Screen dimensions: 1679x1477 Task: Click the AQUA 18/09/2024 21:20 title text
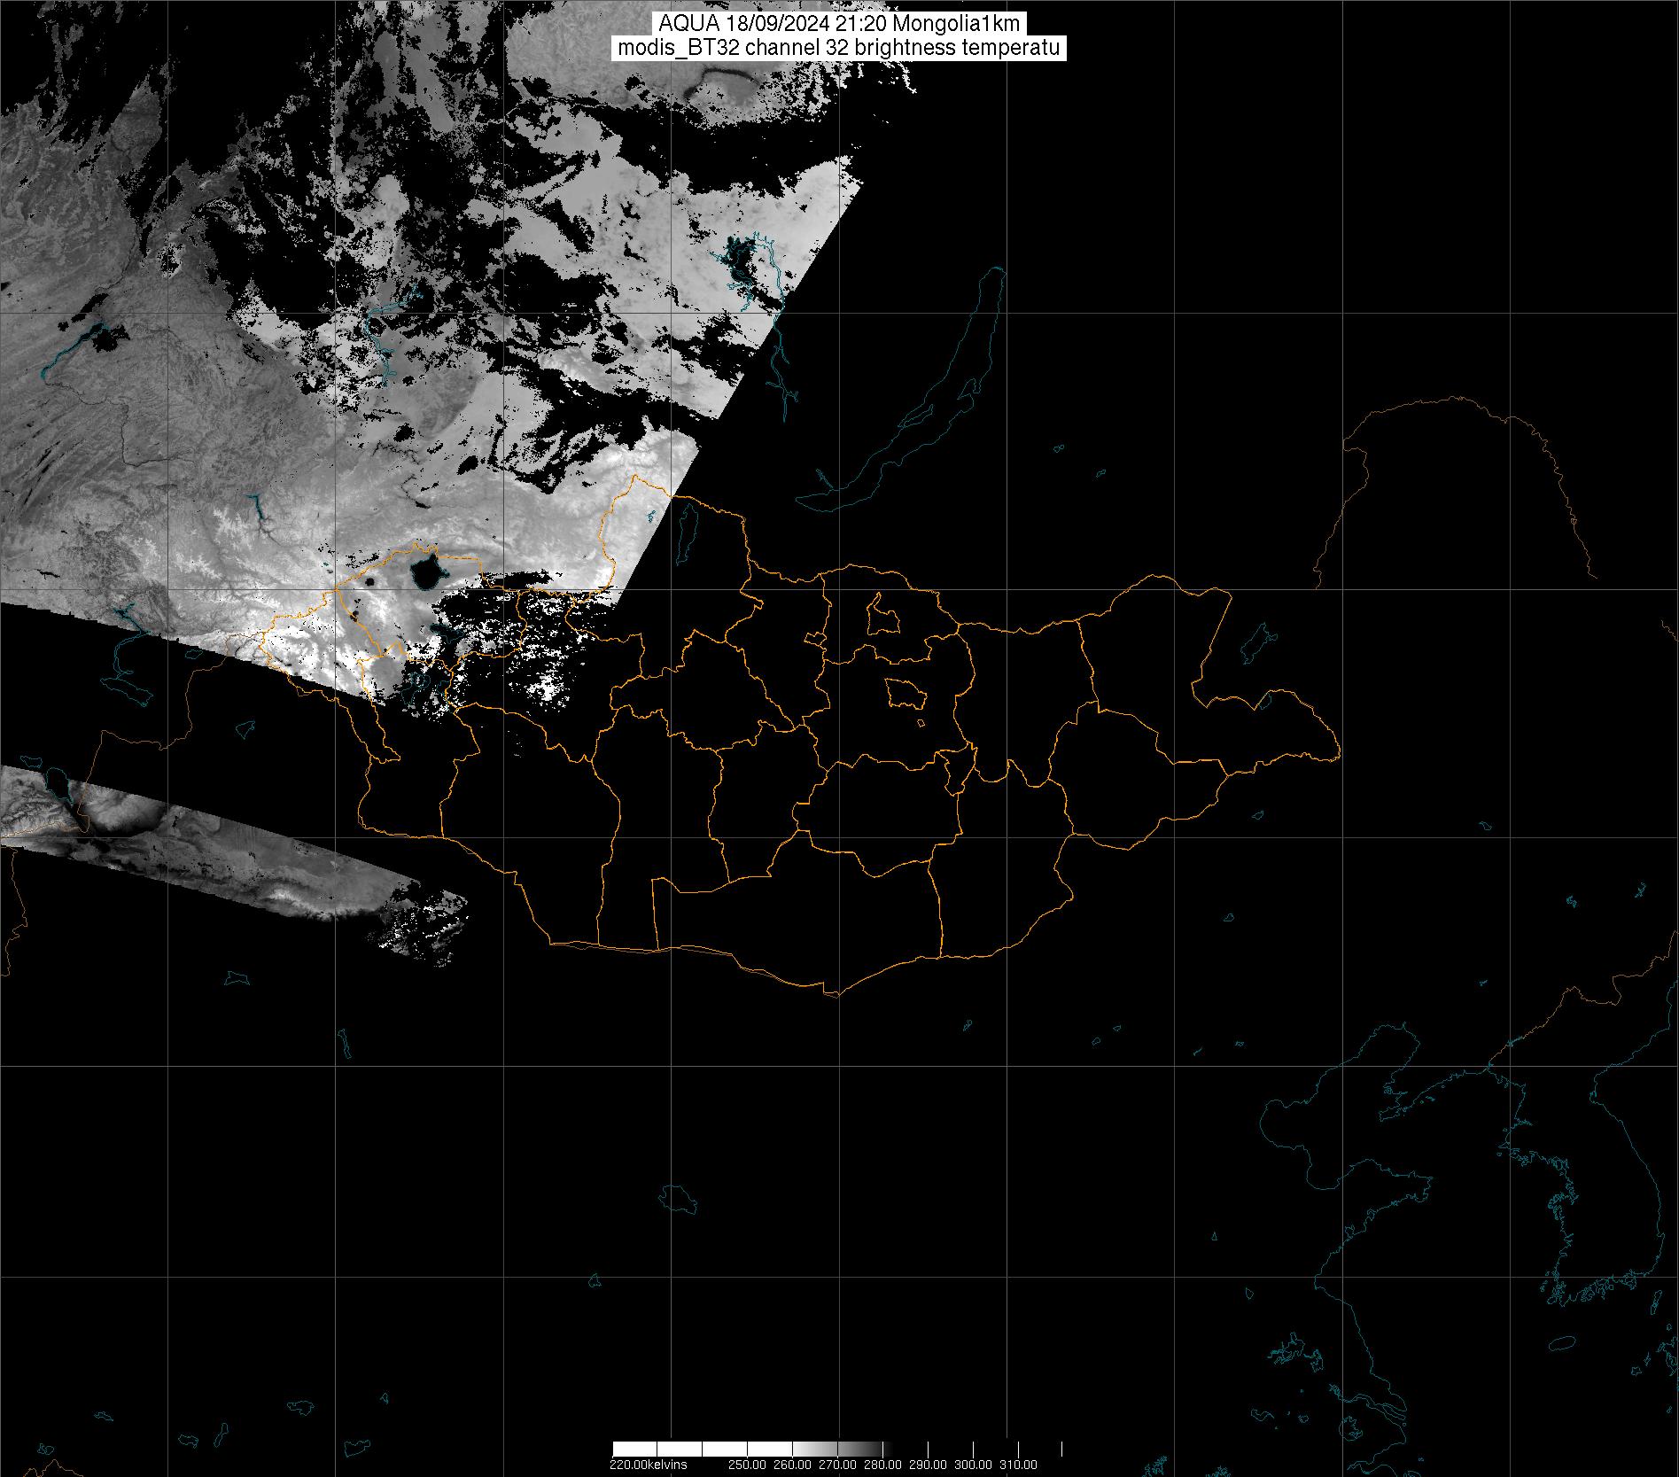pos(838,24)
